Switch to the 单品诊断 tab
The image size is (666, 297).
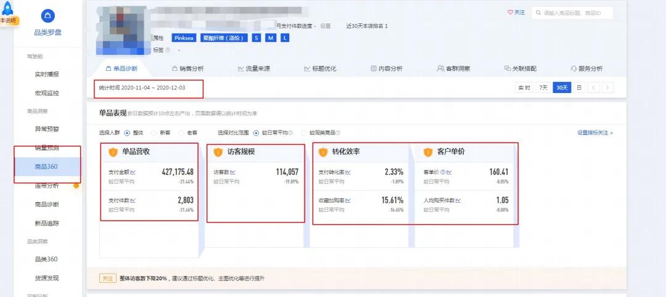pyautogui.click(x=121, y=68)
